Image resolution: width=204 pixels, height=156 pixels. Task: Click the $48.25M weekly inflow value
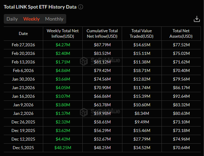pyautogui.click(x=63, y=148)
